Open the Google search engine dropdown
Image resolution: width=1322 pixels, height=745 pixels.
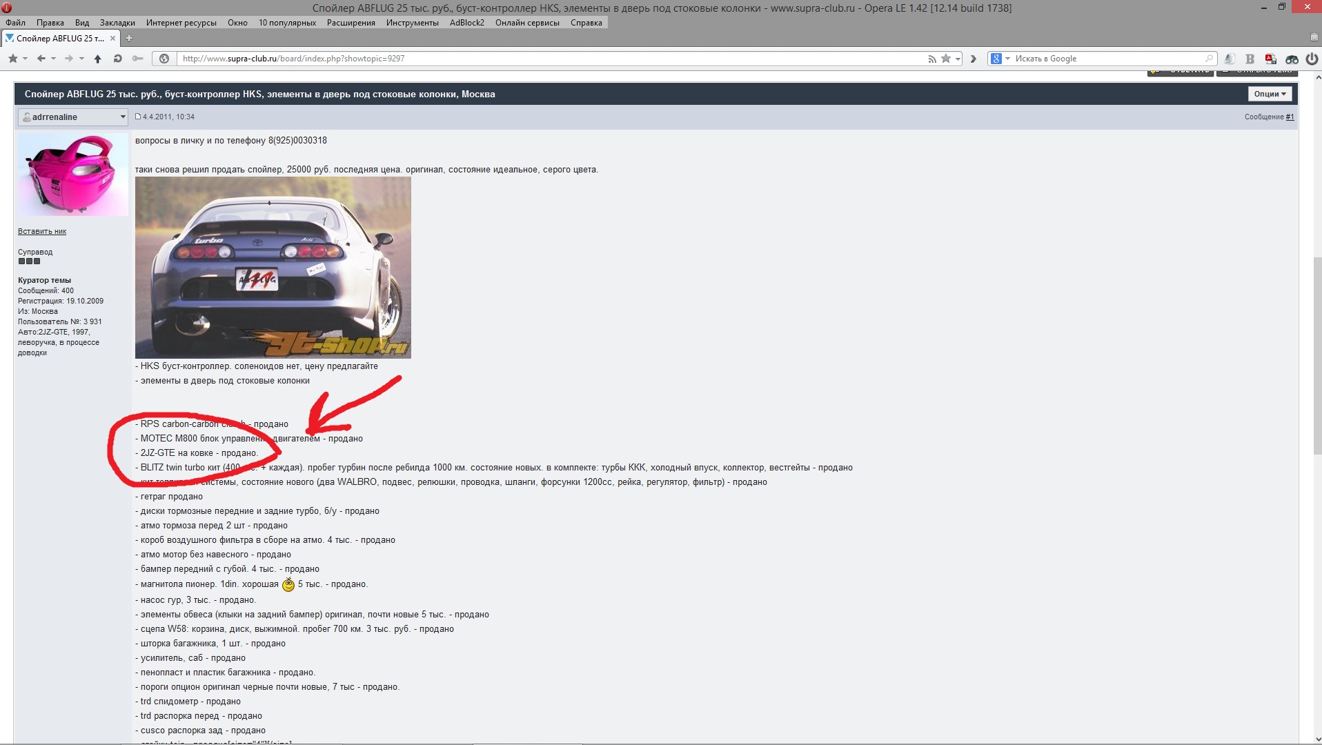pyautogui.click(x=1007, y=59)
